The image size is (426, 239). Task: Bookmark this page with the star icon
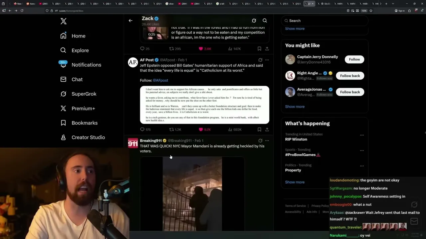click(371, 11)
